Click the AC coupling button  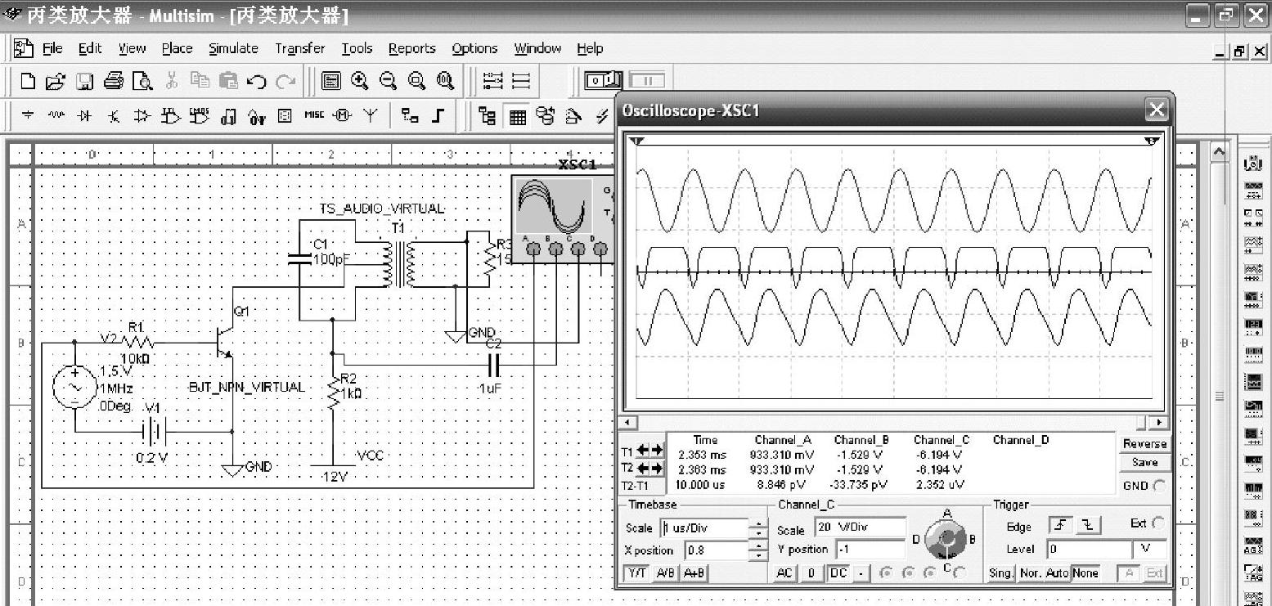coord(784,573)
